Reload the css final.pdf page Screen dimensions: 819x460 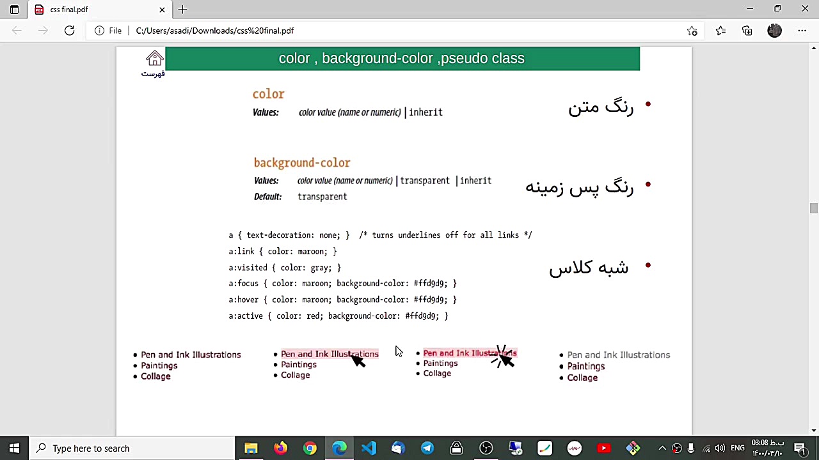[x=69, y=31]
